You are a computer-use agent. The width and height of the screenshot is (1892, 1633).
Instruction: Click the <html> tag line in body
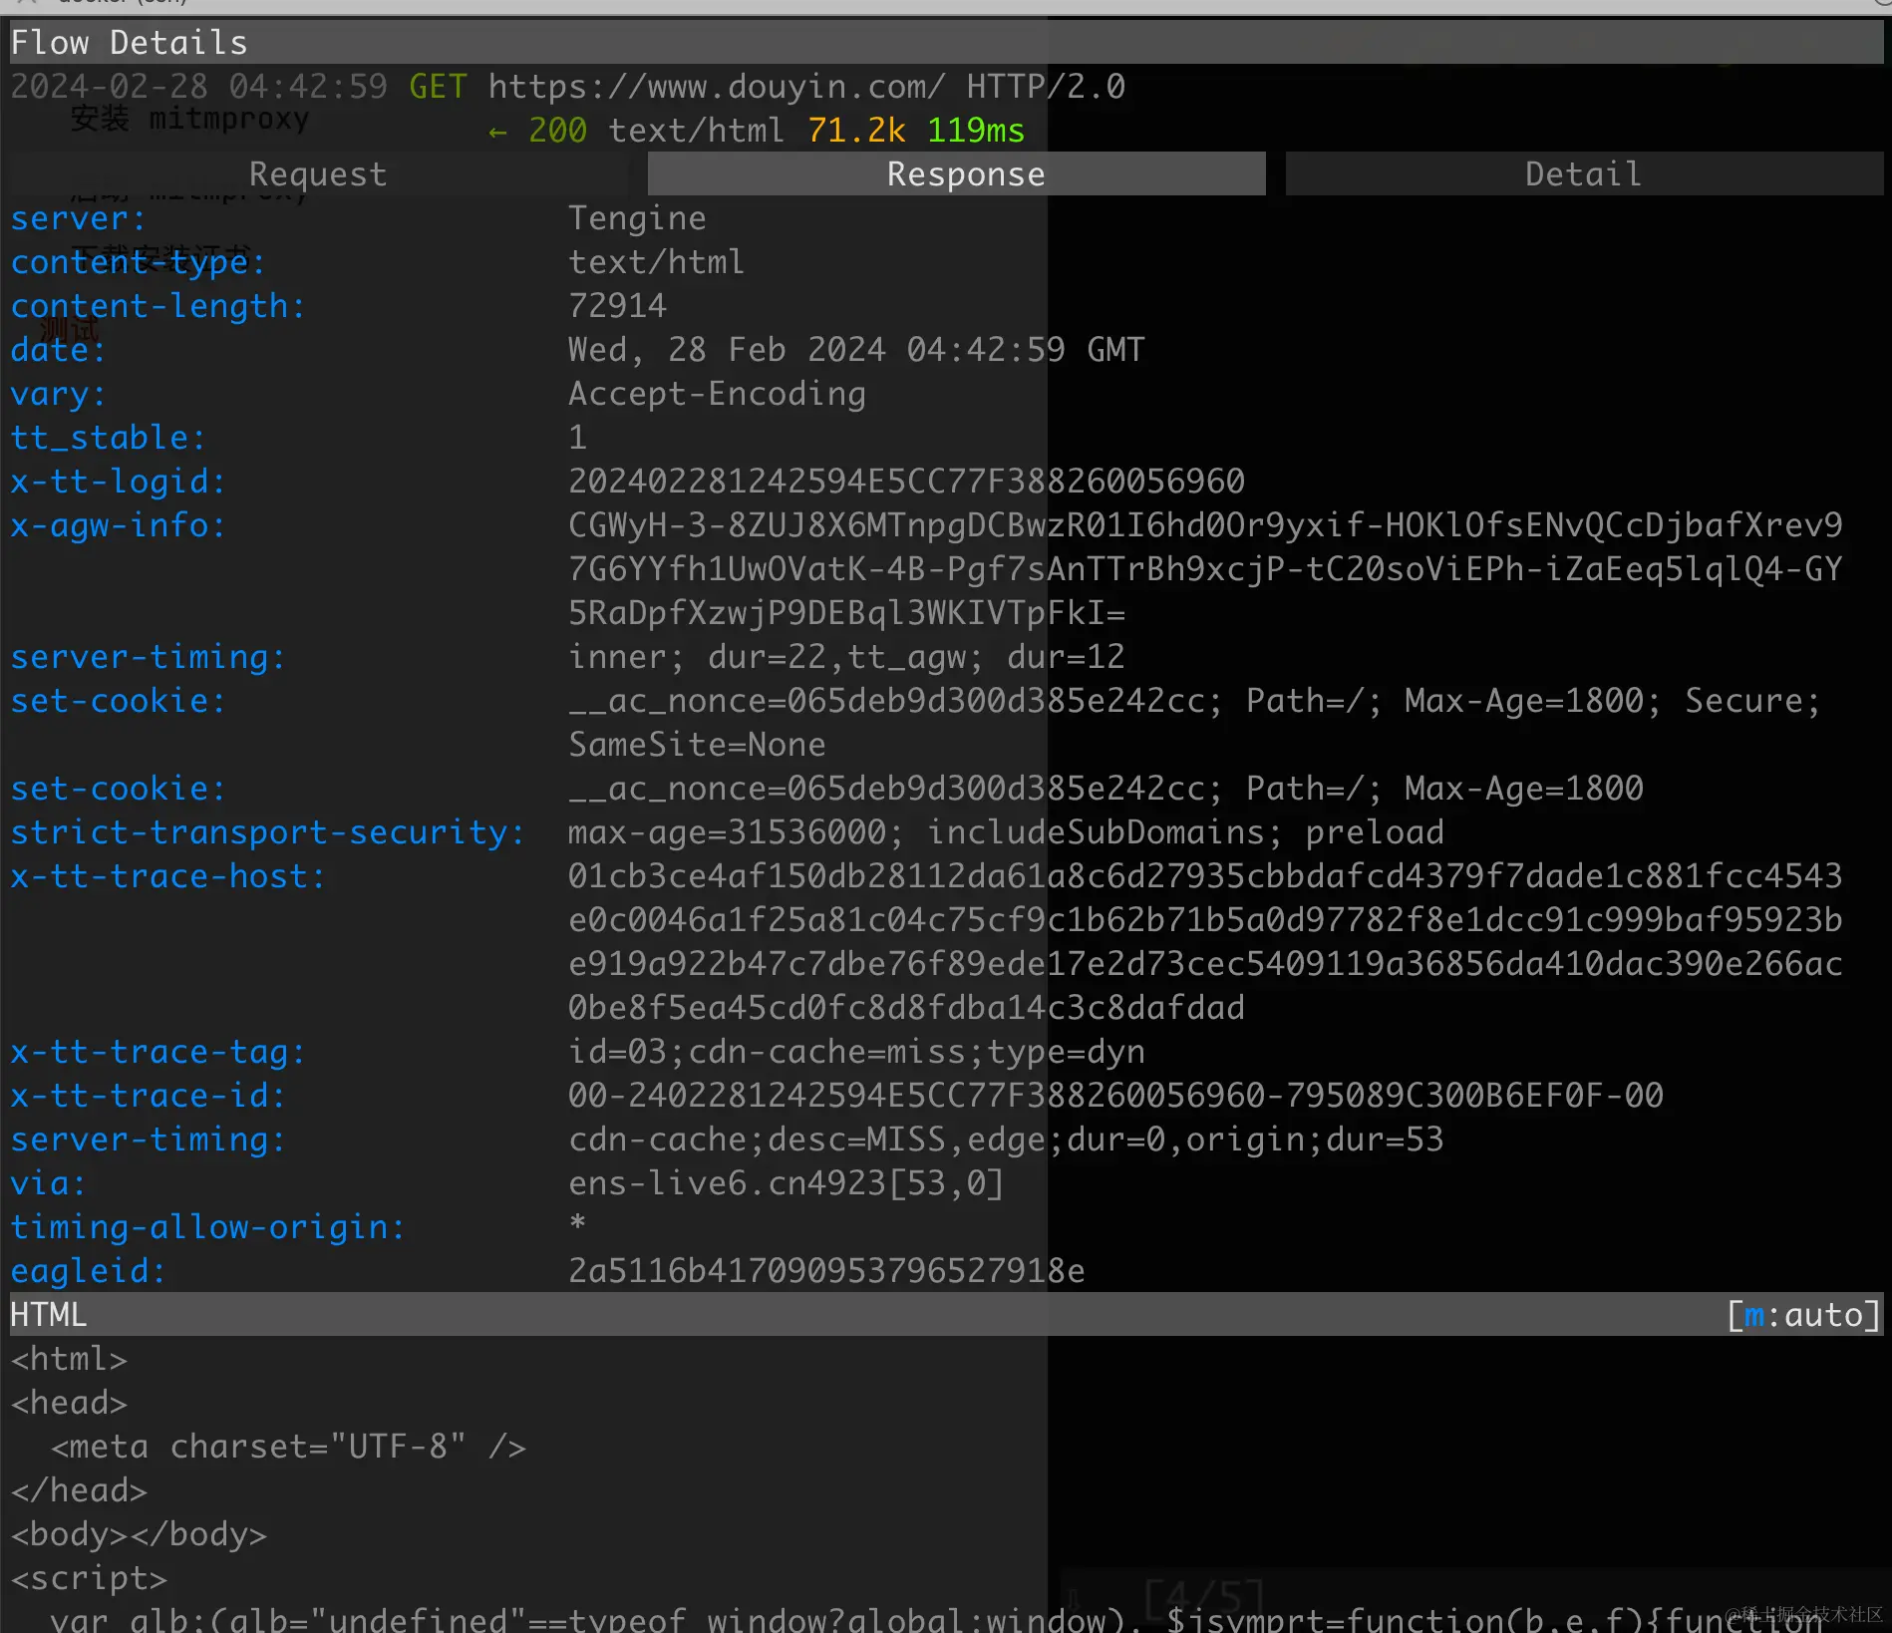coord(69,1359)
